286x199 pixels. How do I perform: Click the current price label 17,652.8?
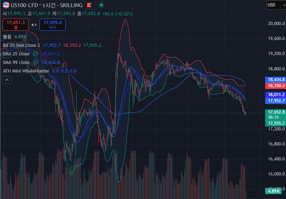[276, 112]
